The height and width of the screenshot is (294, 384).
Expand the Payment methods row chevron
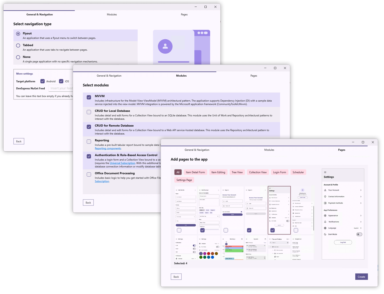tap(361, 203)
